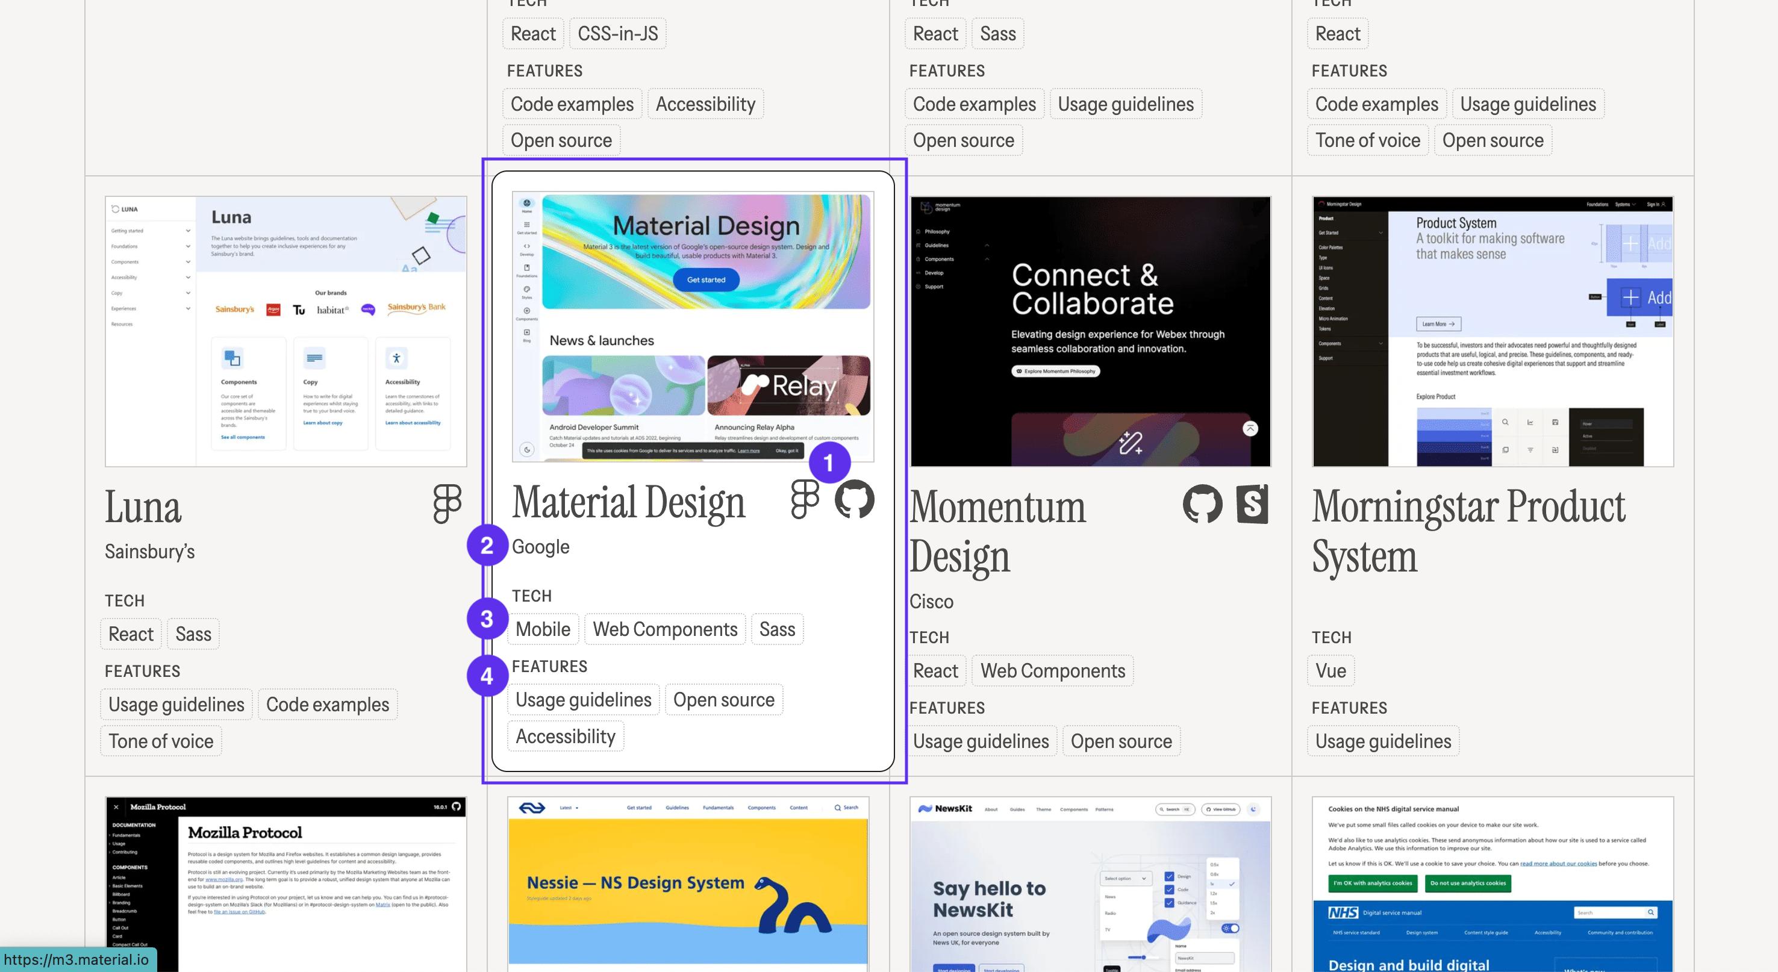The width and height of the screenshot is (1778, 972).
Task: Open the NewsKit thumbnail
Action: tap(1091, 884)
